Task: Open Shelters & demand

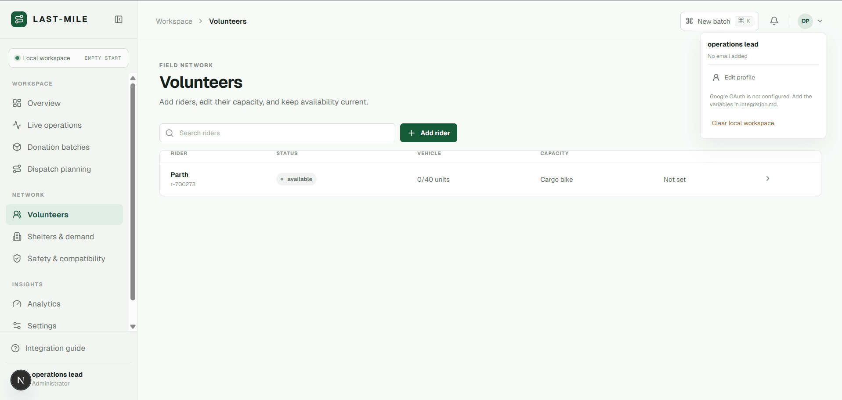Action: [65, 237]
